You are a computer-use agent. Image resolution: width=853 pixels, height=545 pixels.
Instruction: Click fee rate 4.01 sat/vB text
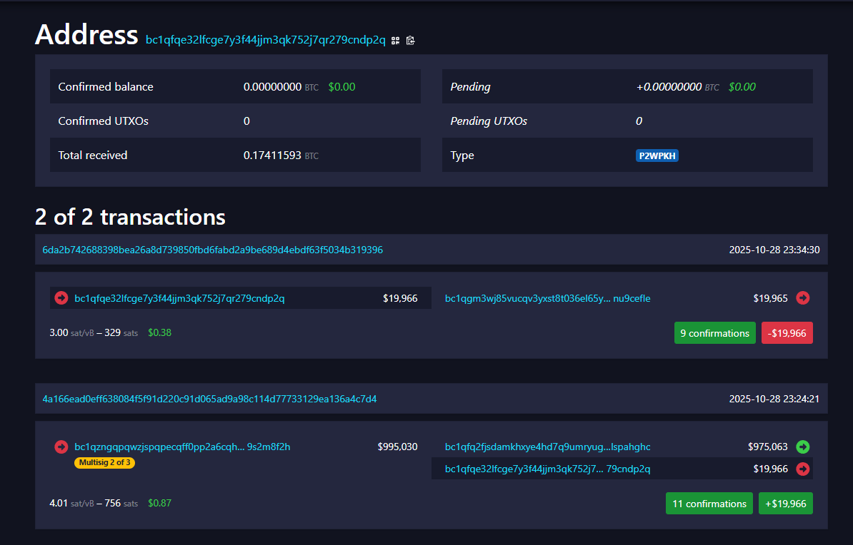[72, 503]
